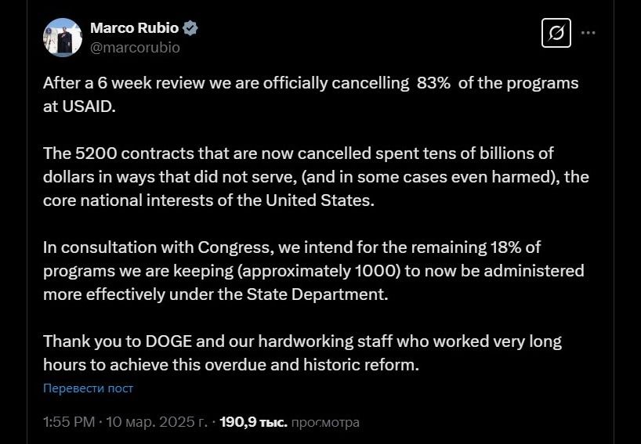Open Marco Rubio's profile picture
Image resolution: width=641 pixels, height=444 pixels.
[x=63, y=37]
